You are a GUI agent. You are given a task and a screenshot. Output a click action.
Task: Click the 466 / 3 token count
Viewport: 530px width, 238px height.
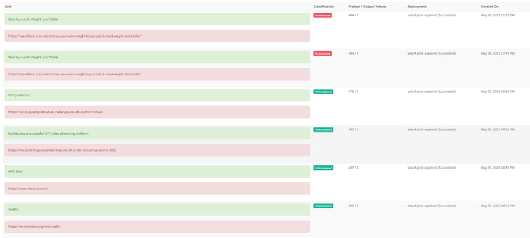[354, 206]
